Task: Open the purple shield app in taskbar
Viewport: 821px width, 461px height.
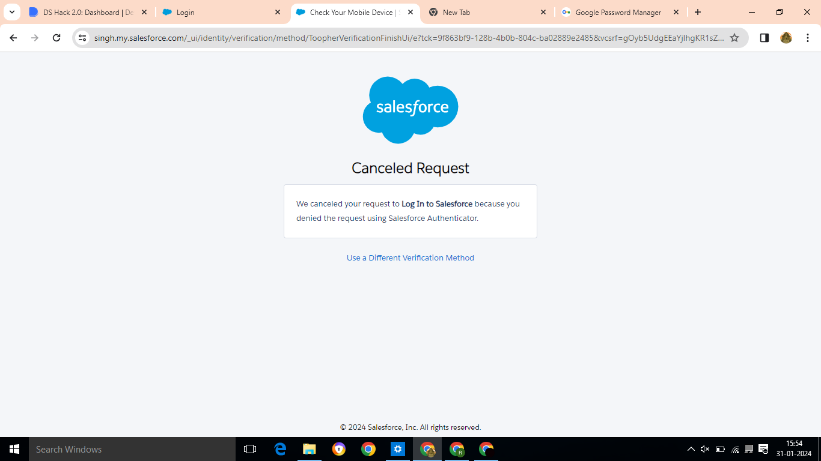Action: (339, 449)
